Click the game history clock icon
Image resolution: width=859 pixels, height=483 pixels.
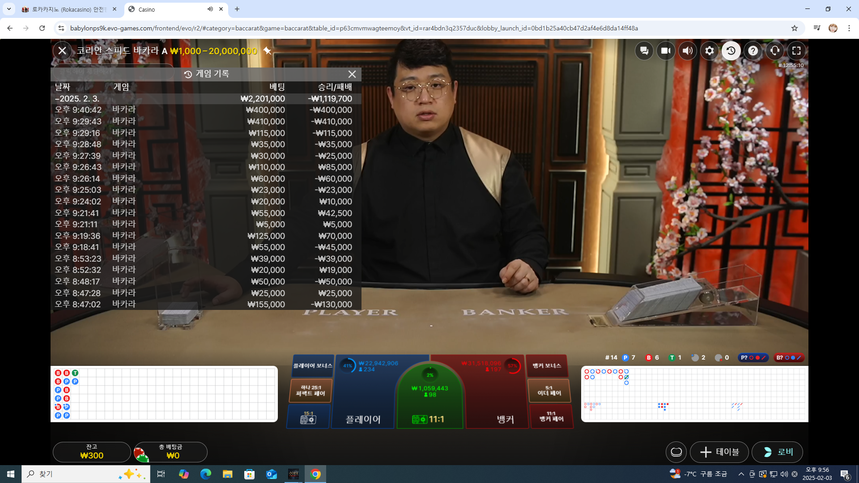coord(731,51)
